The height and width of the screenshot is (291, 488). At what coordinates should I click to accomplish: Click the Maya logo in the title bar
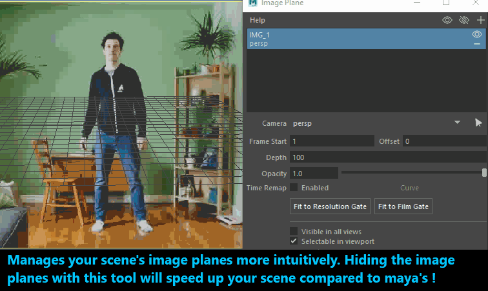(x=253, y=3)
